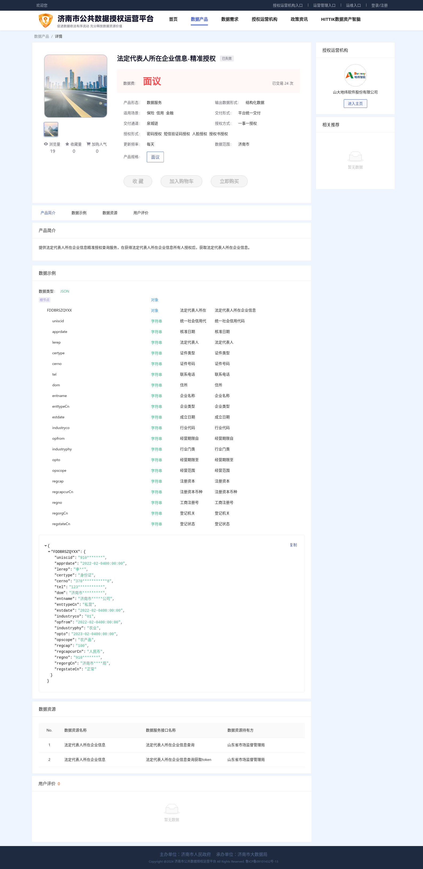
Task: Click the 数据资源名称 column header
Action: point(76,730)
